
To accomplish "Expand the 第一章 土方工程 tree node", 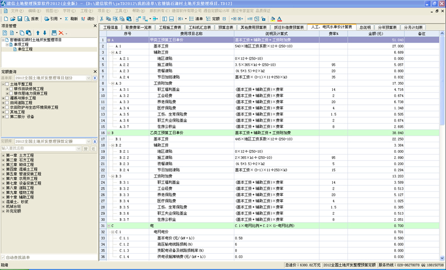I will coord(3,155).
